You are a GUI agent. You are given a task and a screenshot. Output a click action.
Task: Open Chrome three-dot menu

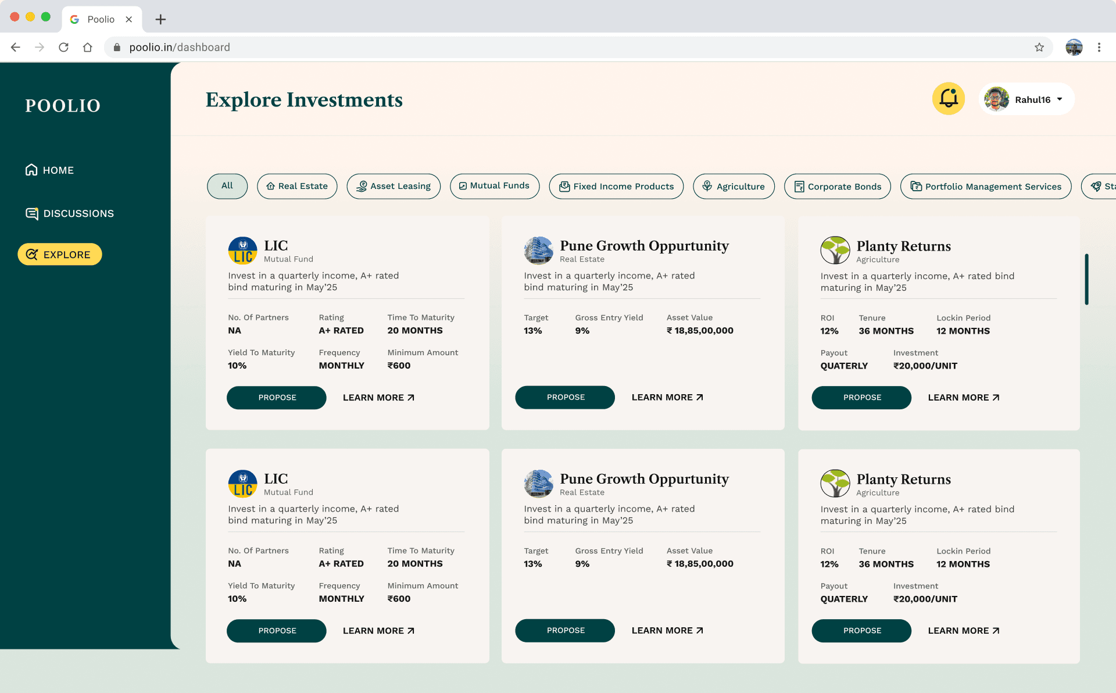1099,48
